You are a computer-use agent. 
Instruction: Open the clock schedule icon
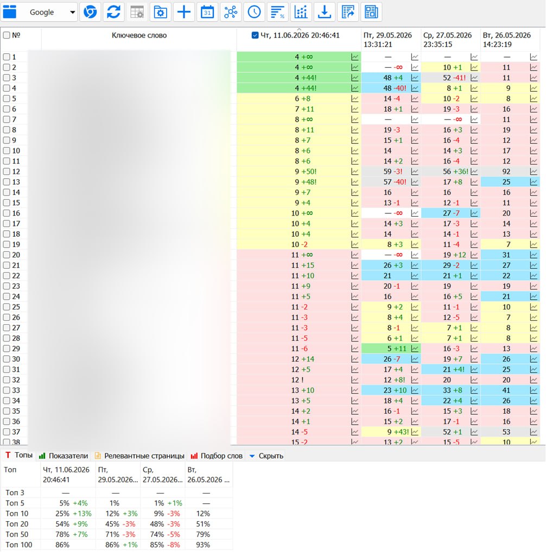click(254, 12)
